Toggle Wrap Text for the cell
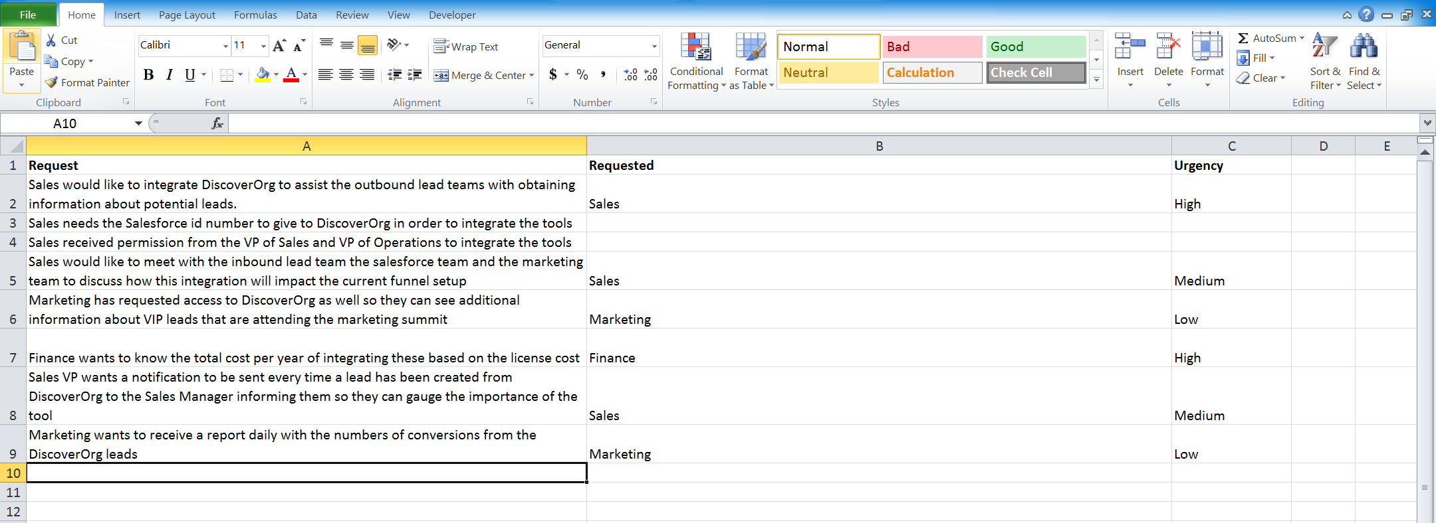1436x523 pixels. (466, 46)
